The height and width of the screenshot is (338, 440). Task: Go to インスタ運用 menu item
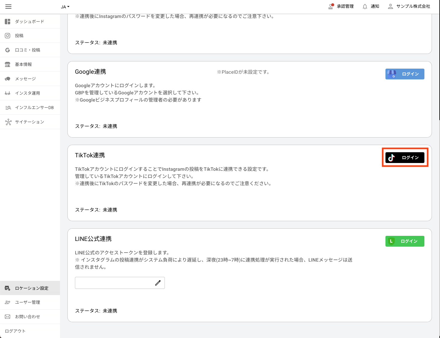click(x=27, y=93)
